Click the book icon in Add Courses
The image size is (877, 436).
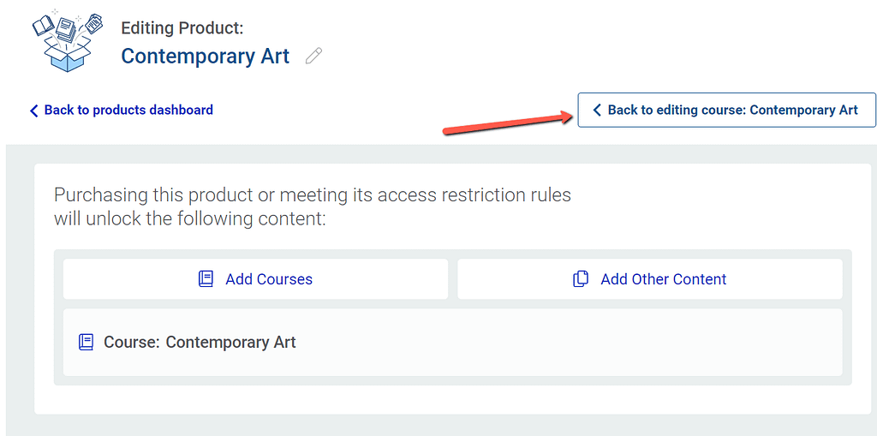206,278
